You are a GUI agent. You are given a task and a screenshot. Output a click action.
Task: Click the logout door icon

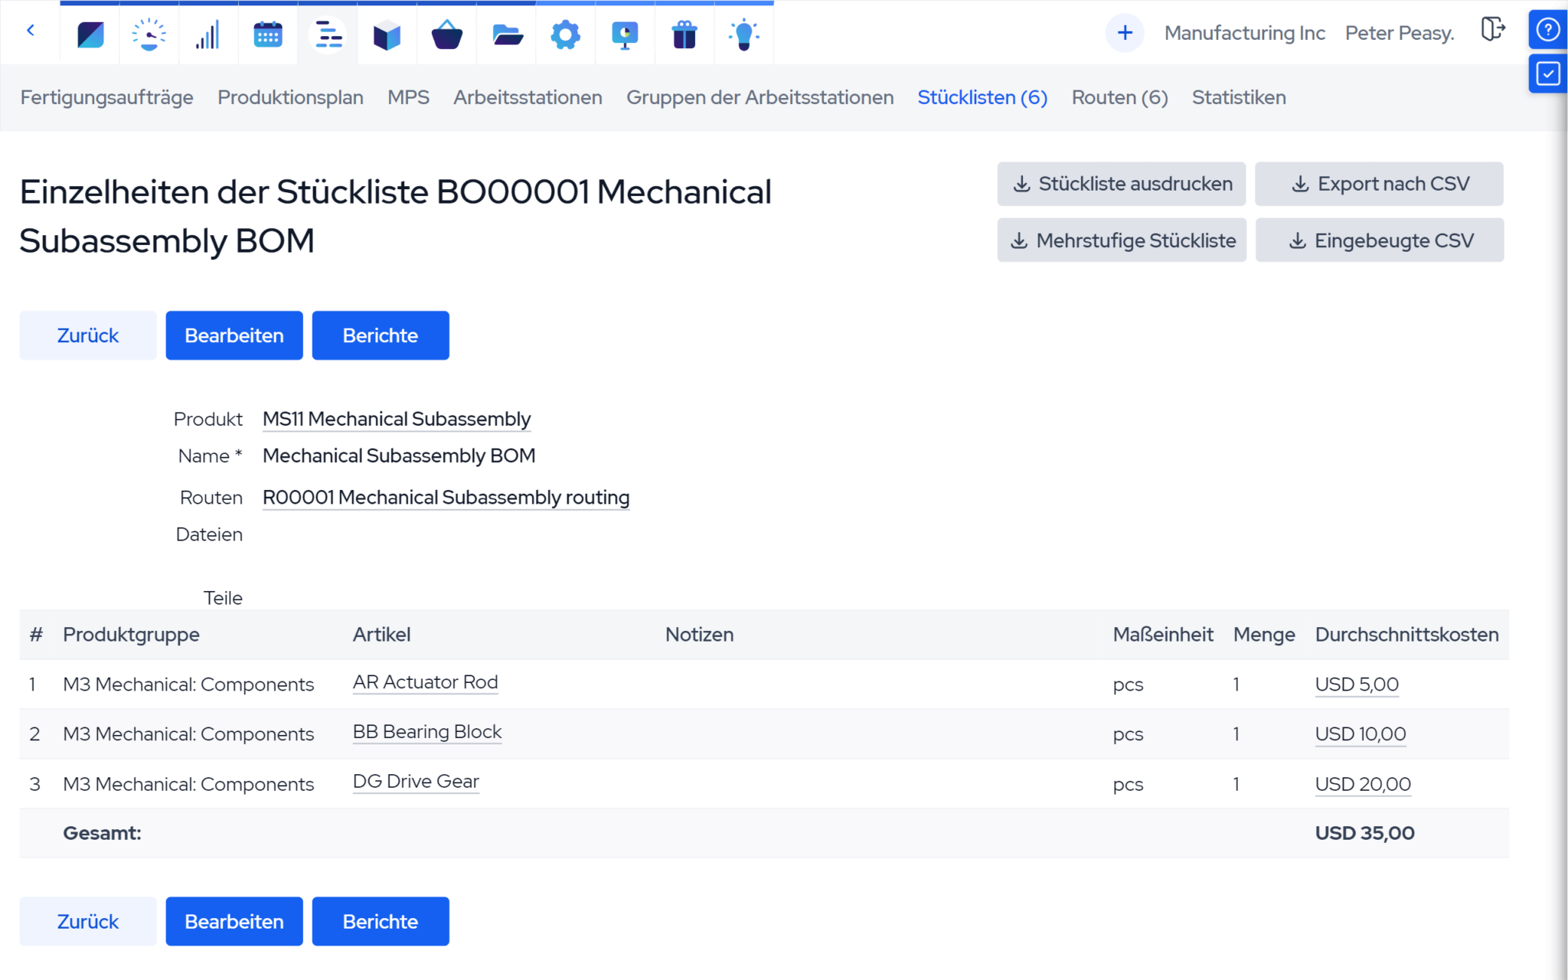[1492, 30]
